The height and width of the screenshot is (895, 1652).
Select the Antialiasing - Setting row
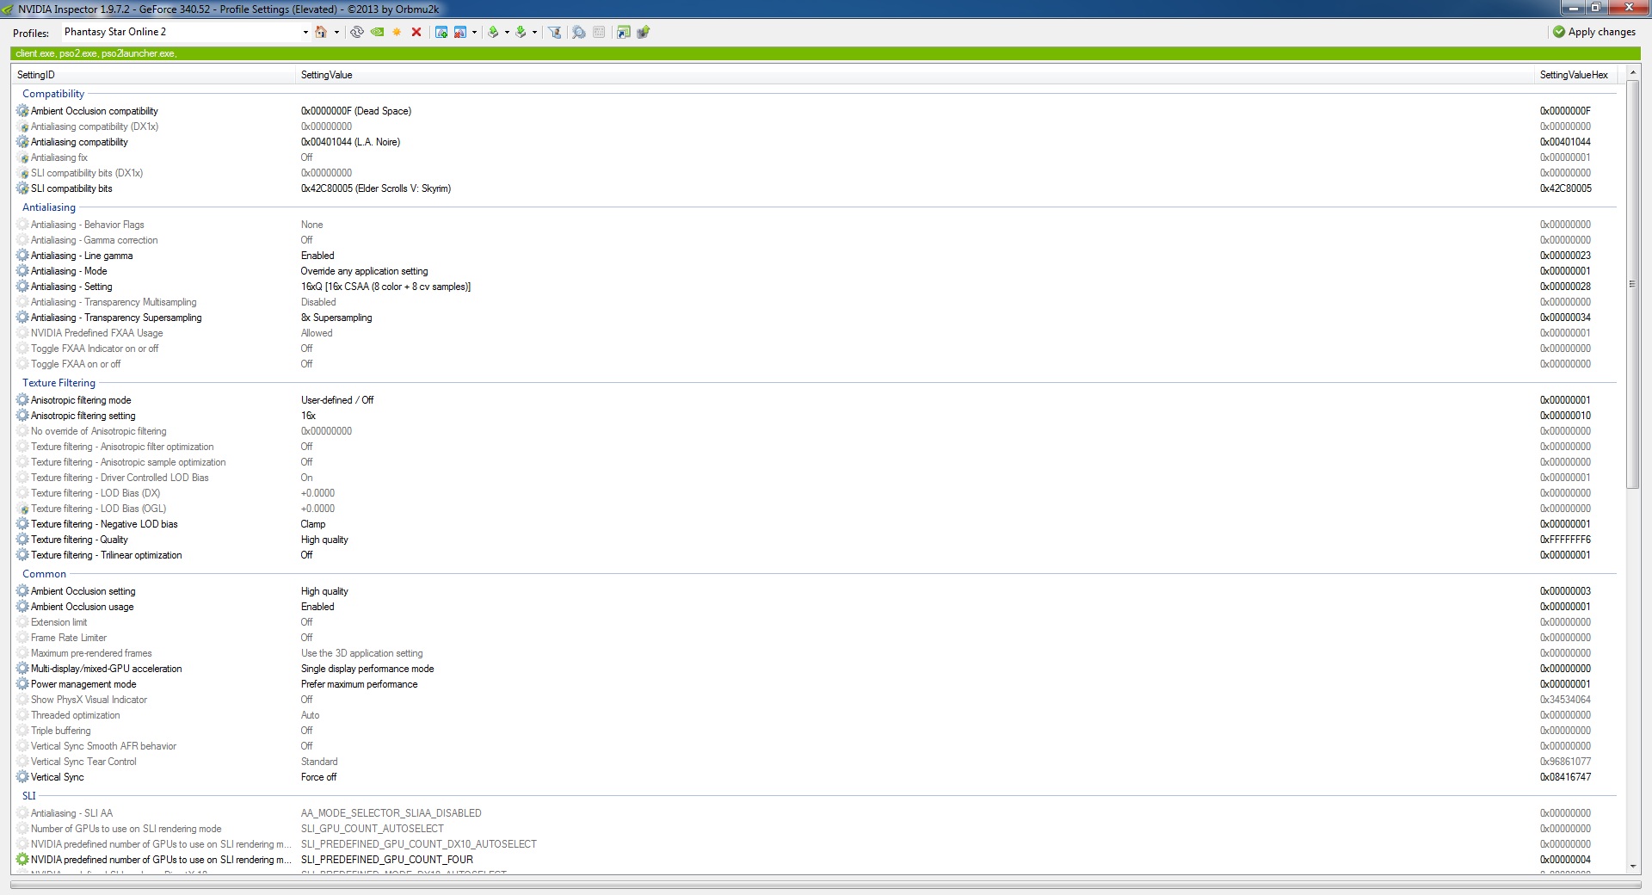(814, 287)
